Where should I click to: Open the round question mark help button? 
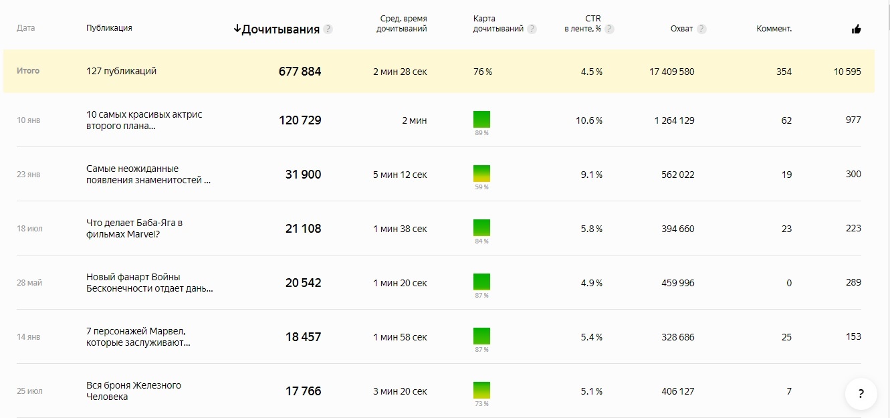coord(861,394)
